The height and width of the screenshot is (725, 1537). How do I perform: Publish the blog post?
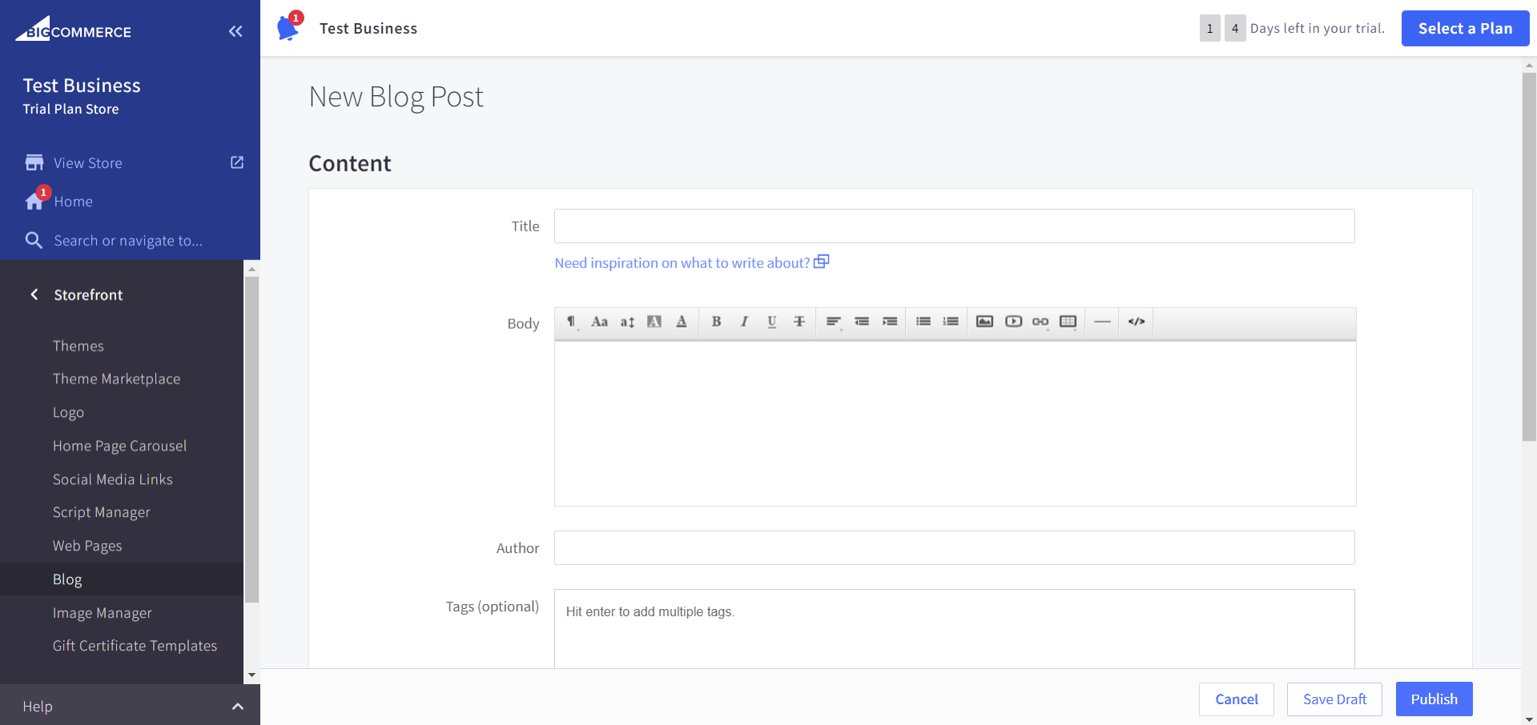[x=1434, y=699]
